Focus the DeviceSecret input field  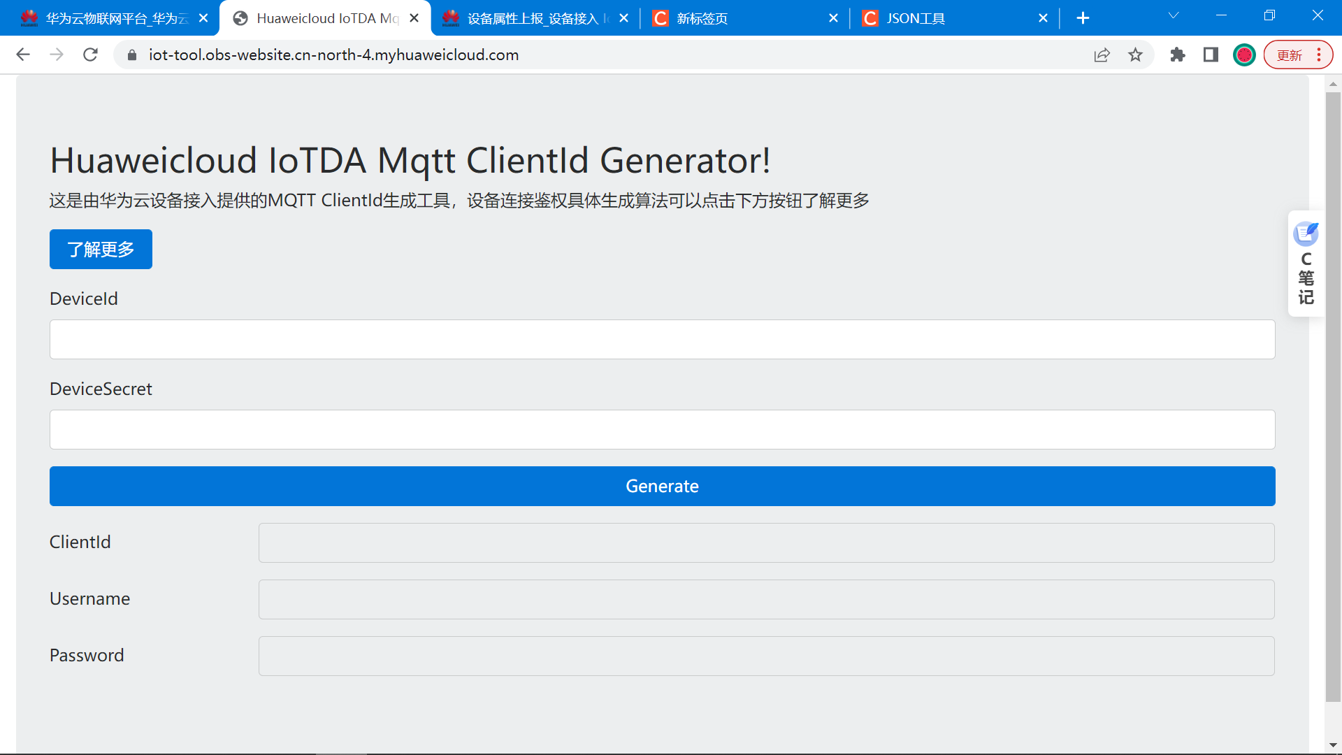tap(662, 429)
